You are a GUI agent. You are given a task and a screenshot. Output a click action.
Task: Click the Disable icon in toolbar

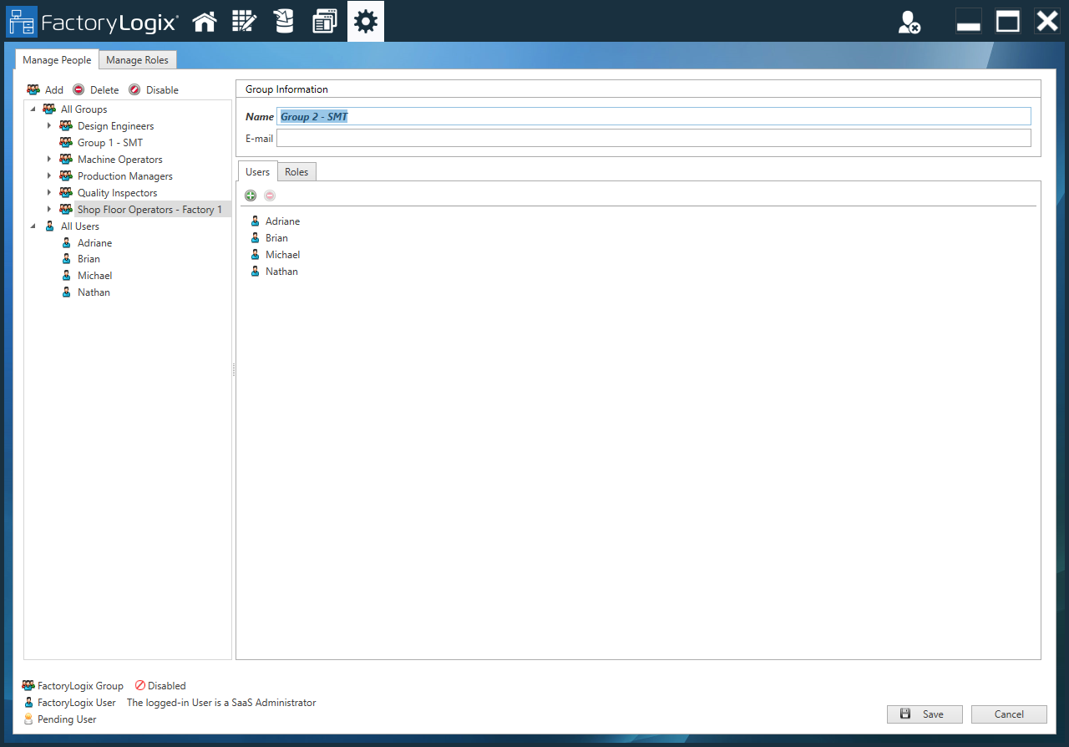[134, 89]
